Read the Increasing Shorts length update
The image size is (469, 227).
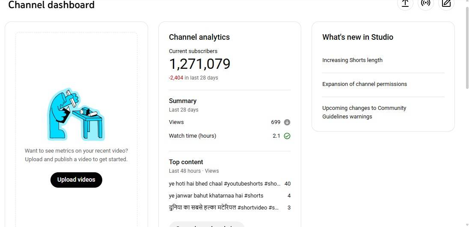tap(352, 60)
